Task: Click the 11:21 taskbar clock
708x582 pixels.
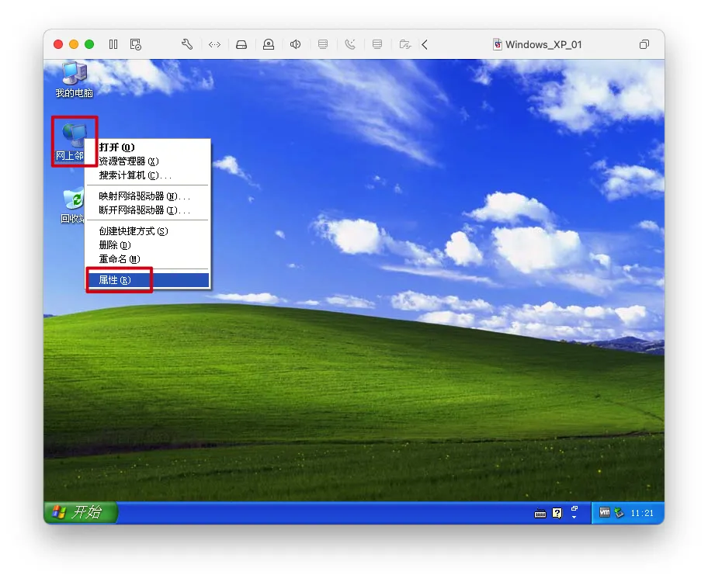Action: click(x=642, y=513)
